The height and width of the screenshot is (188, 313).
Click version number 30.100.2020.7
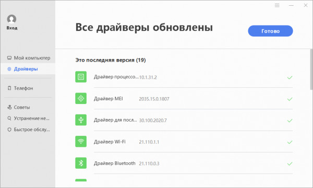point(153,121)
